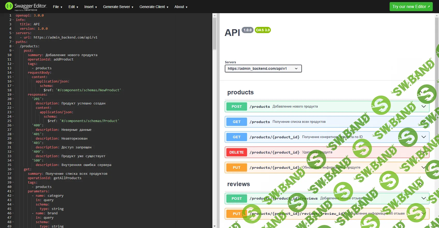Viewport: 439px width, 228px height.
Task: Fold the get block at line 36
Action: [x=13, y=169]
